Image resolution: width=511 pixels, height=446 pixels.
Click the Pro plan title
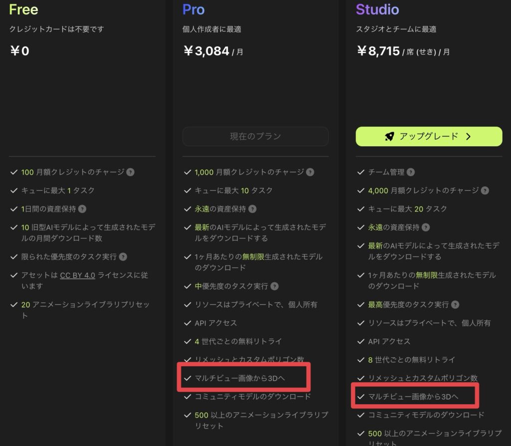tap(194, 9)
